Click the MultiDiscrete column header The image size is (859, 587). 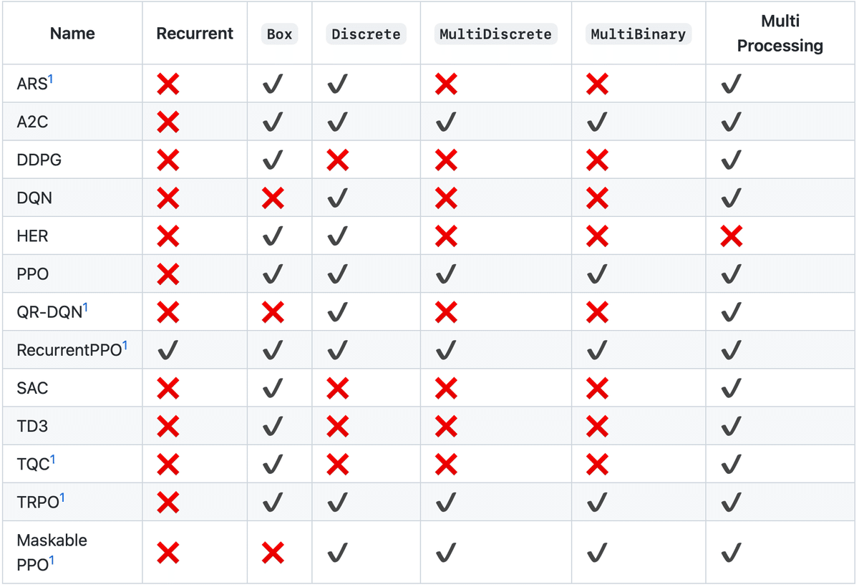tap(495, 34)
